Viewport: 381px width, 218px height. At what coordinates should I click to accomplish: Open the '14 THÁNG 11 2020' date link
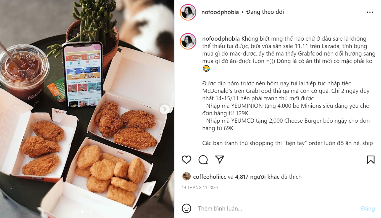click(199, 188)
